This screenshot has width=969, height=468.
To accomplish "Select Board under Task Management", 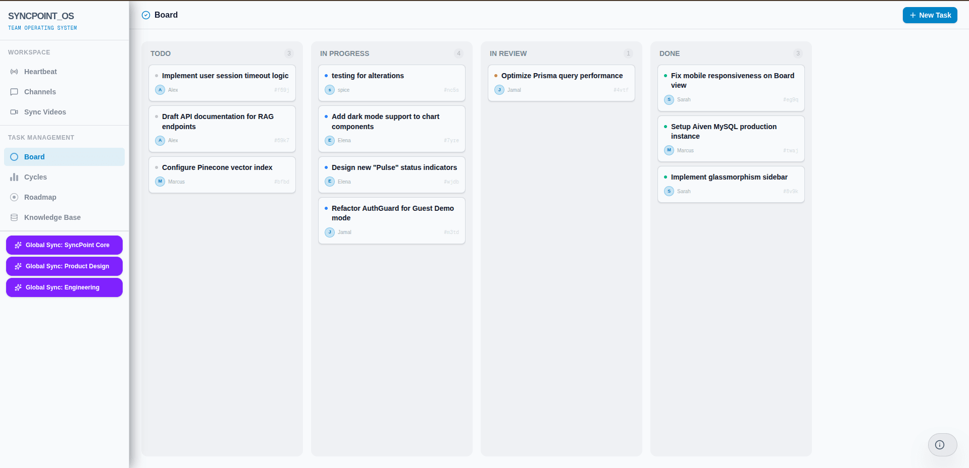I will point(34,157).
